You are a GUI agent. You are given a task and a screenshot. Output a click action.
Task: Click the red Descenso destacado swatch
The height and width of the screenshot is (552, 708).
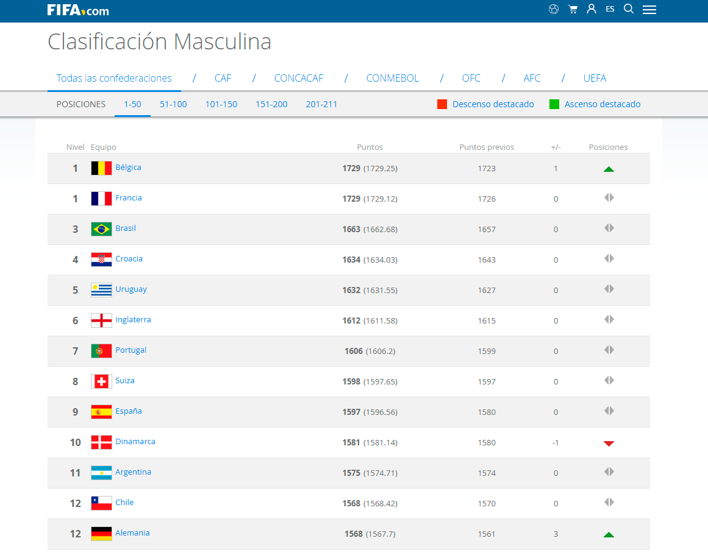tap(442, 104)
